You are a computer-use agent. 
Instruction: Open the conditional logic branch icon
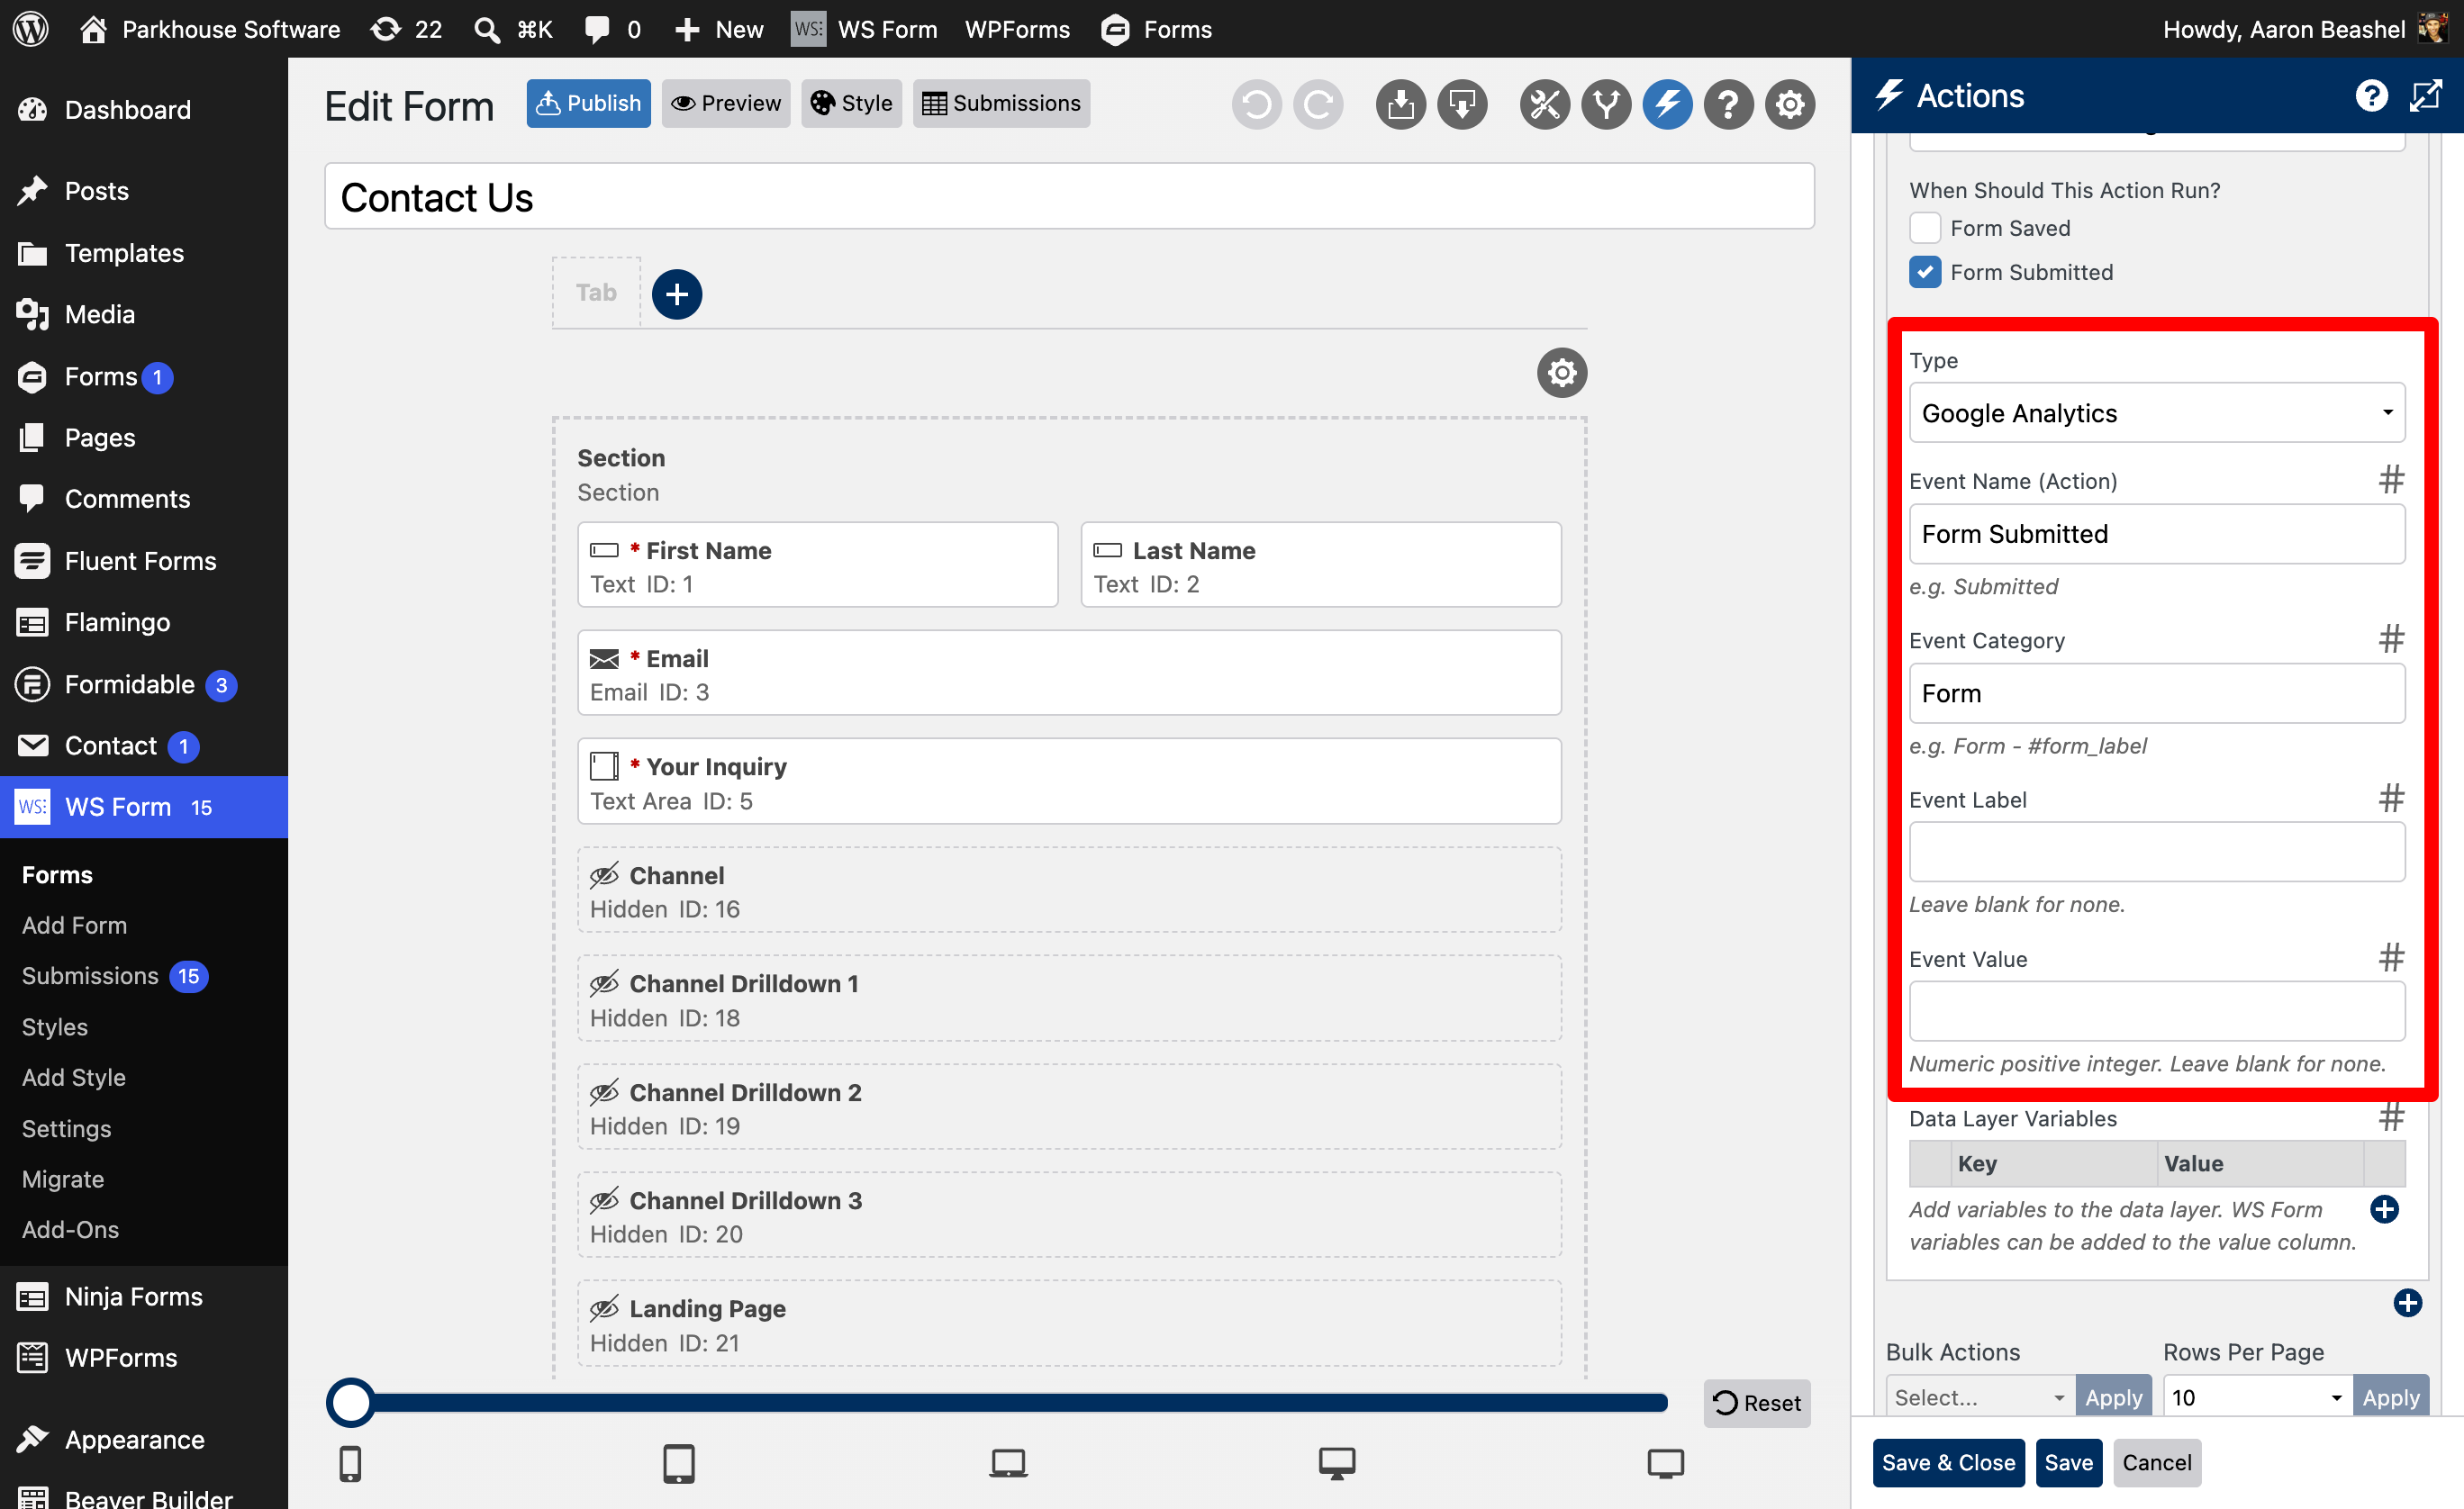click(1606, 104)
